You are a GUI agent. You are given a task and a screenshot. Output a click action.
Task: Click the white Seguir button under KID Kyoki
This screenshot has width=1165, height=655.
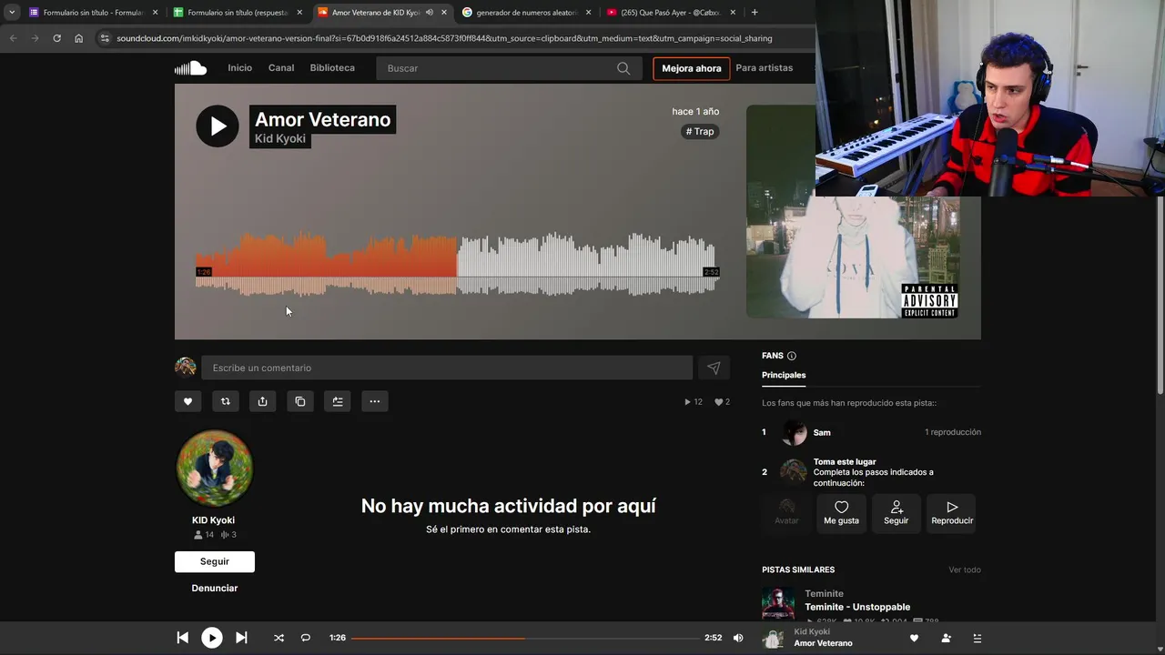pyautogui.click(x=215, y=561)
